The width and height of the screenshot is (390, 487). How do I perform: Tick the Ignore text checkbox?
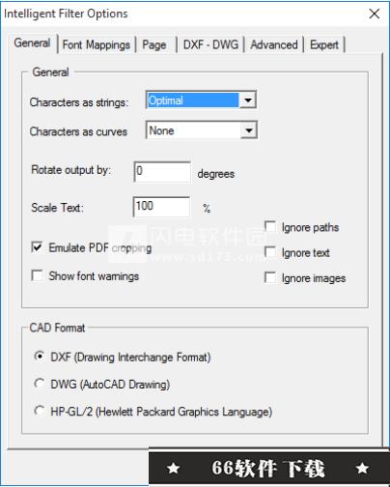click(270, 252)
